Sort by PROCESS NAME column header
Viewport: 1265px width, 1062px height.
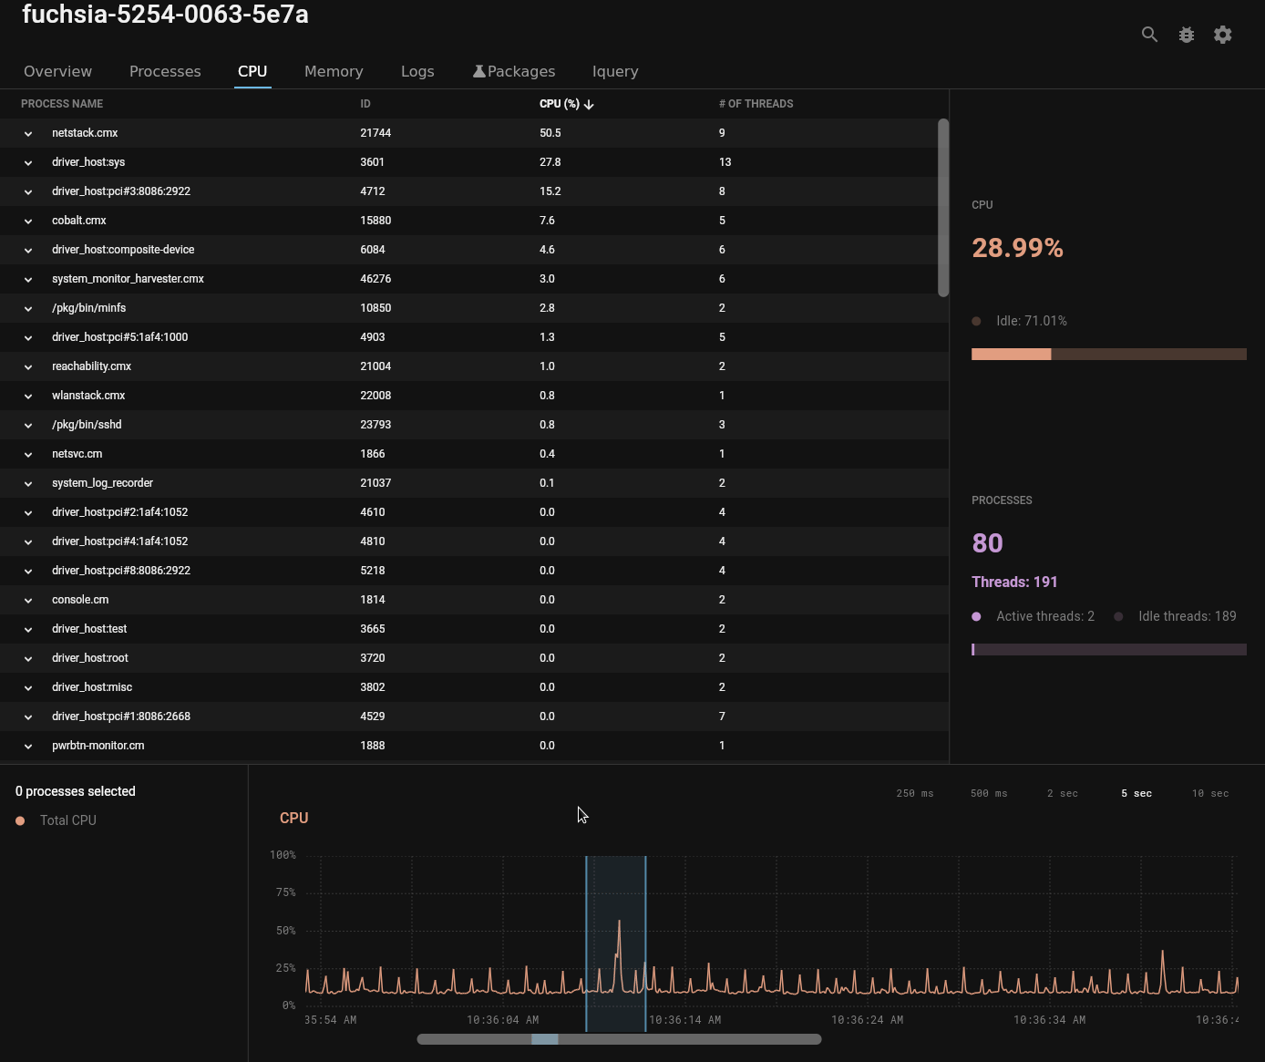click(62, 104)
